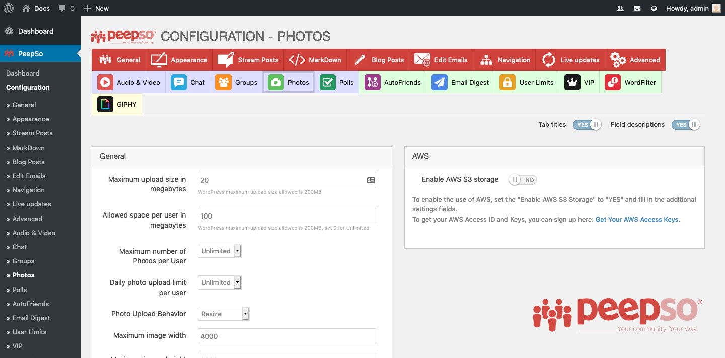Open the Photo Upload Behavior Resize dropdown
Image resolution: width=725 pixels, height=358 pixels.
[224, 314]
